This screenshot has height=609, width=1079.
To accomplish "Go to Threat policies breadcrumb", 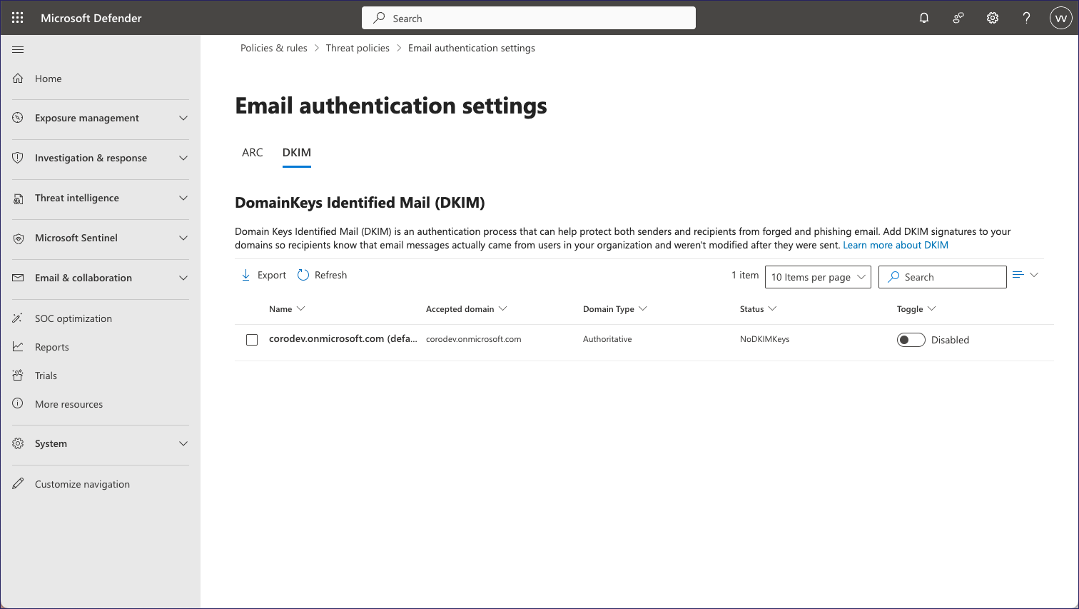I will [x=358, y=48].
